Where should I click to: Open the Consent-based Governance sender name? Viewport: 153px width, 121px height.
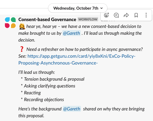[47, 20]
